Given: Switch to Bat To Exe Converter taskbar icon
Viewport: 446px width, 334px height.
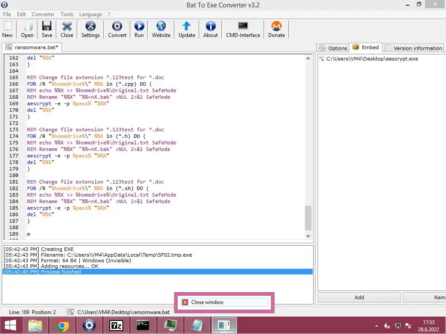Looking at the screenshot, I should [89, 325].
